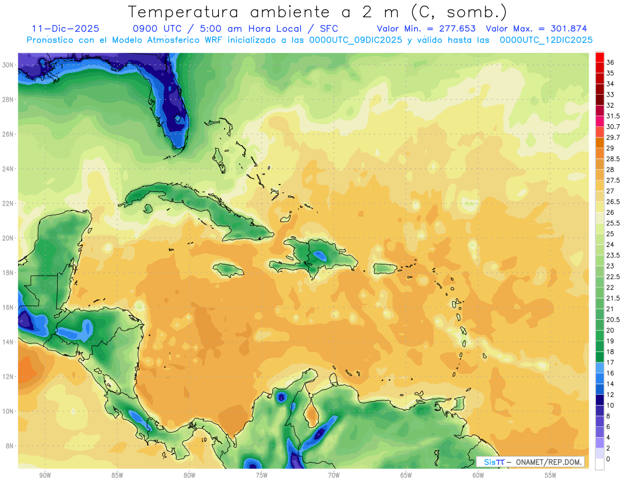
Task: Click legend value "23.5"
Action: [613, 255]
